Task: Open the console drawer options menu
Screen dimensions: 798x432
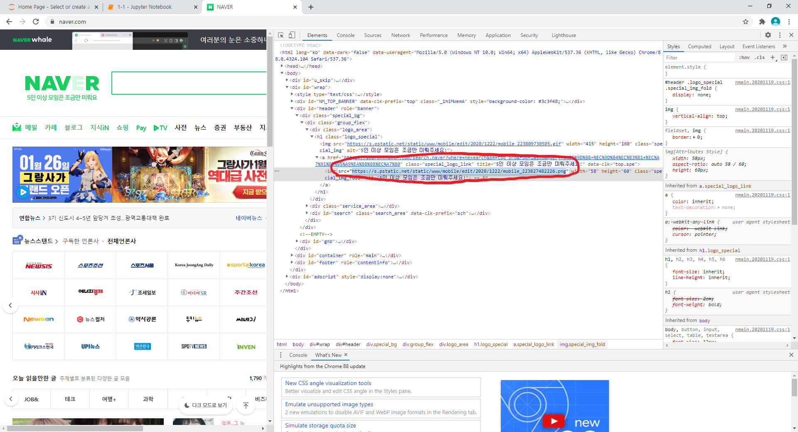Action: pyautogui.click(x=281, y=355)
